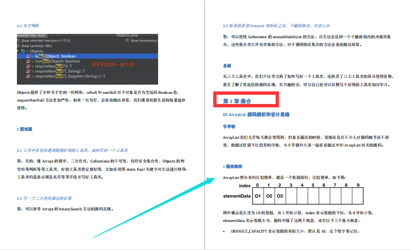410x250 pixels.
Task: Click index number 5 above the array
Action: (x=313, y=185)
